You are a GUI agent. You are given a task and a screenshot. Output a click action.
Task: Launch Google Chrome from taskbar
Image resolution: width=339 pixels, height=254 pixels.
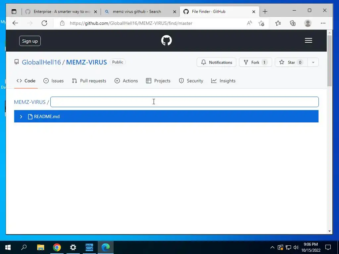click(57, 247)
